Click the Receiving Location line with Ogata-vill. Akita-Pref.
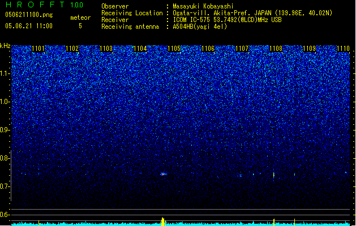The image size is (356, 226). [x=252, y=13]
